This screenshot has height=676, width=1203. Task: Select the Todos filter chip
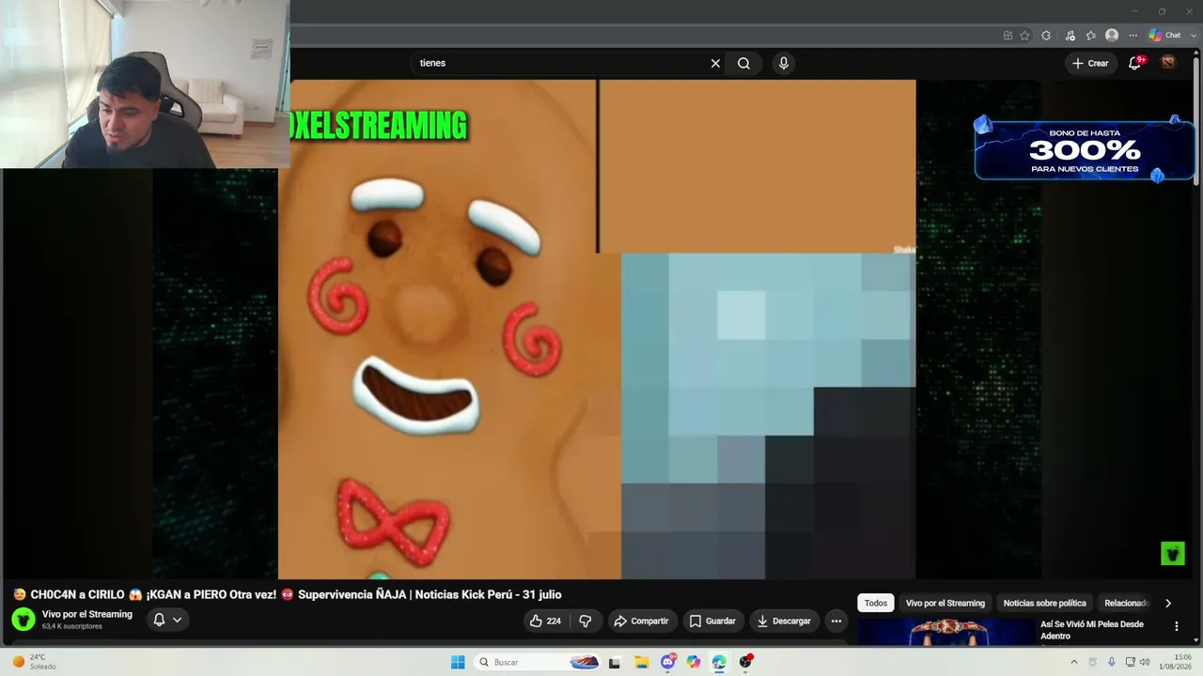click(x=876, y=603)
